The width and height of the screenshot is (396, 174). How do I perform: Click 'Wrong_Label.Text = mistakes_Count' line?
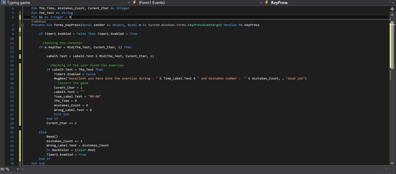tap(77, 146)
